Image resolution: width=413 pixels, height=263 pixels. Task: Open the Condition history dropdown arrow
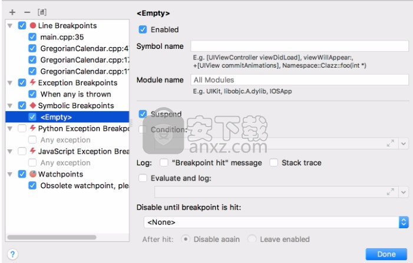[x=404, y=144]
